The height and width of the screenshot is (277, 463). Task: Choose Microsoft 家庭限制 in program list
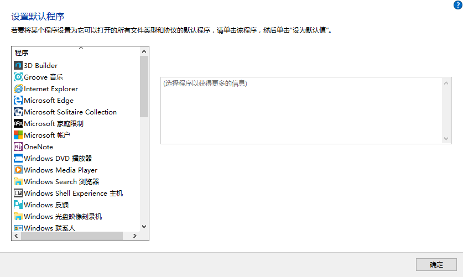54,123
